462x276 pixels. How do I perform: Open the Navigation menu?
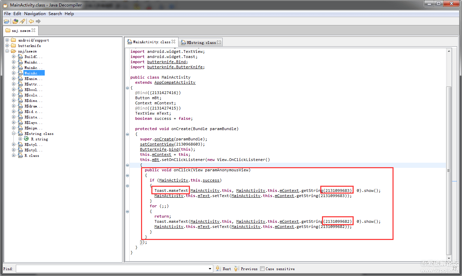35,14
